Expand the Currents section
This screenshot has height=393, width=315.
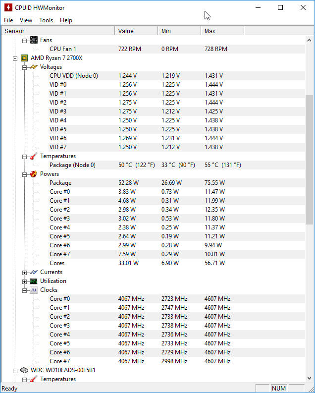[x=24, y=273]
